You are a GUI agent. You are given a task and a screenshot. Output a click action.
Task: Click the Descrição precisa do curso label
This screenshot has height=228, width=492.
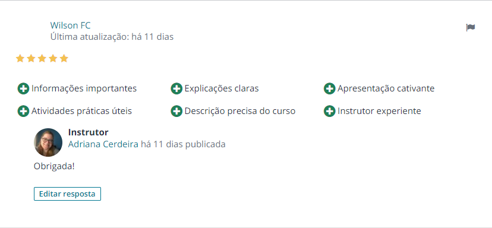pos(240,111)
